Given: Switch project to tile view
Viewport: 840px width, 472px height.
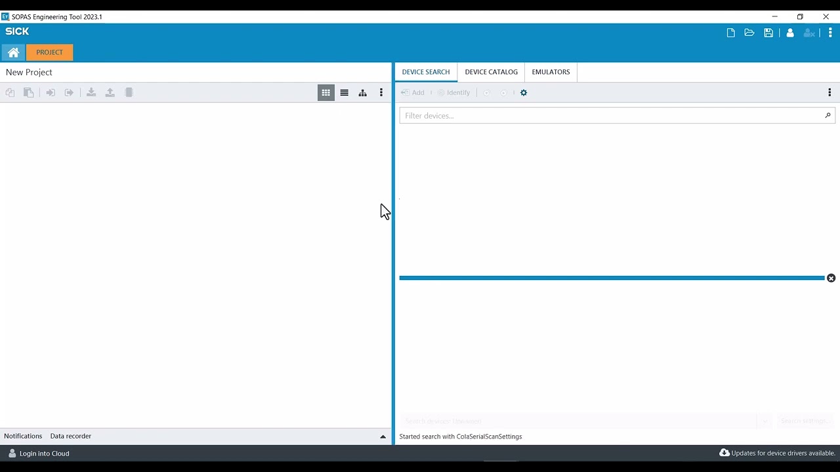Looking at the screenshot, I should click(x=325, y=92).
